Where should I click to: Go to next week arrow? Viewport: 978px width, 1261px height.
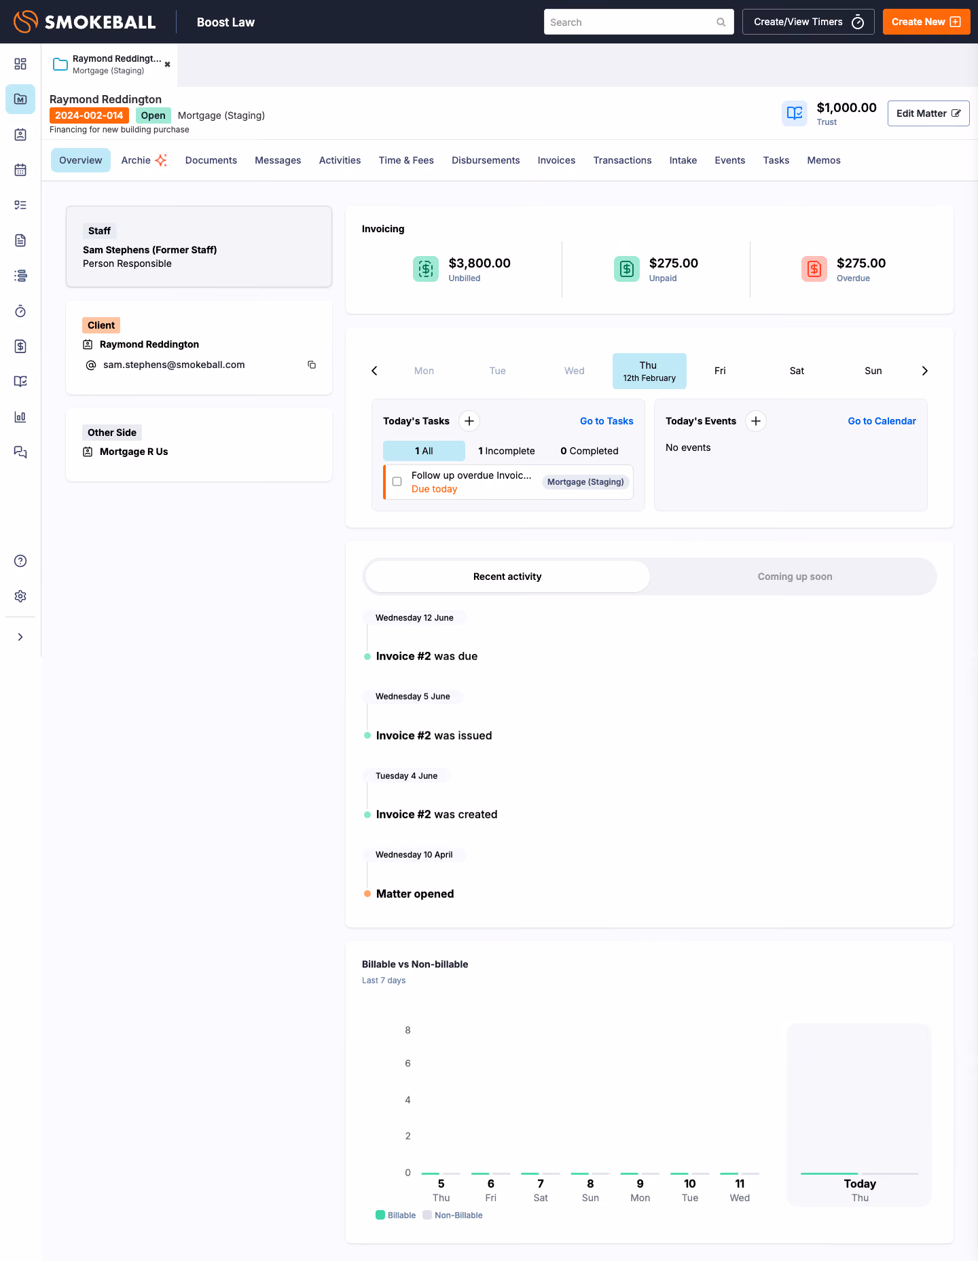924,371
